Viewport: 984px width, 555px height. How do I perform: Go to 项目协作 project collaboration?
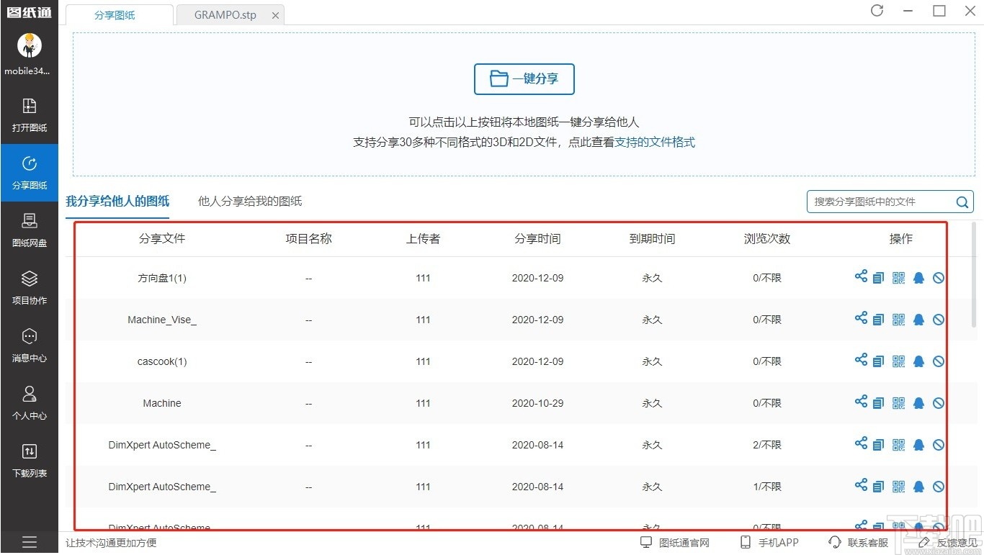click(30, 288)
